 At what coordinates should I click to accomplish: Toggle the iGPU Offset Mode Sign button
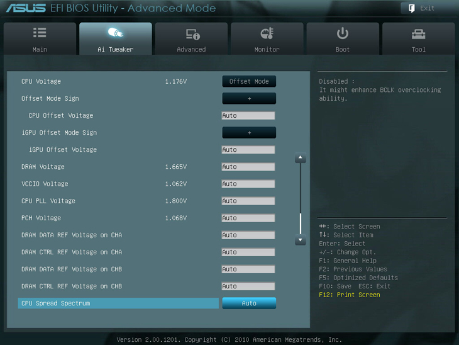point(249,133)
